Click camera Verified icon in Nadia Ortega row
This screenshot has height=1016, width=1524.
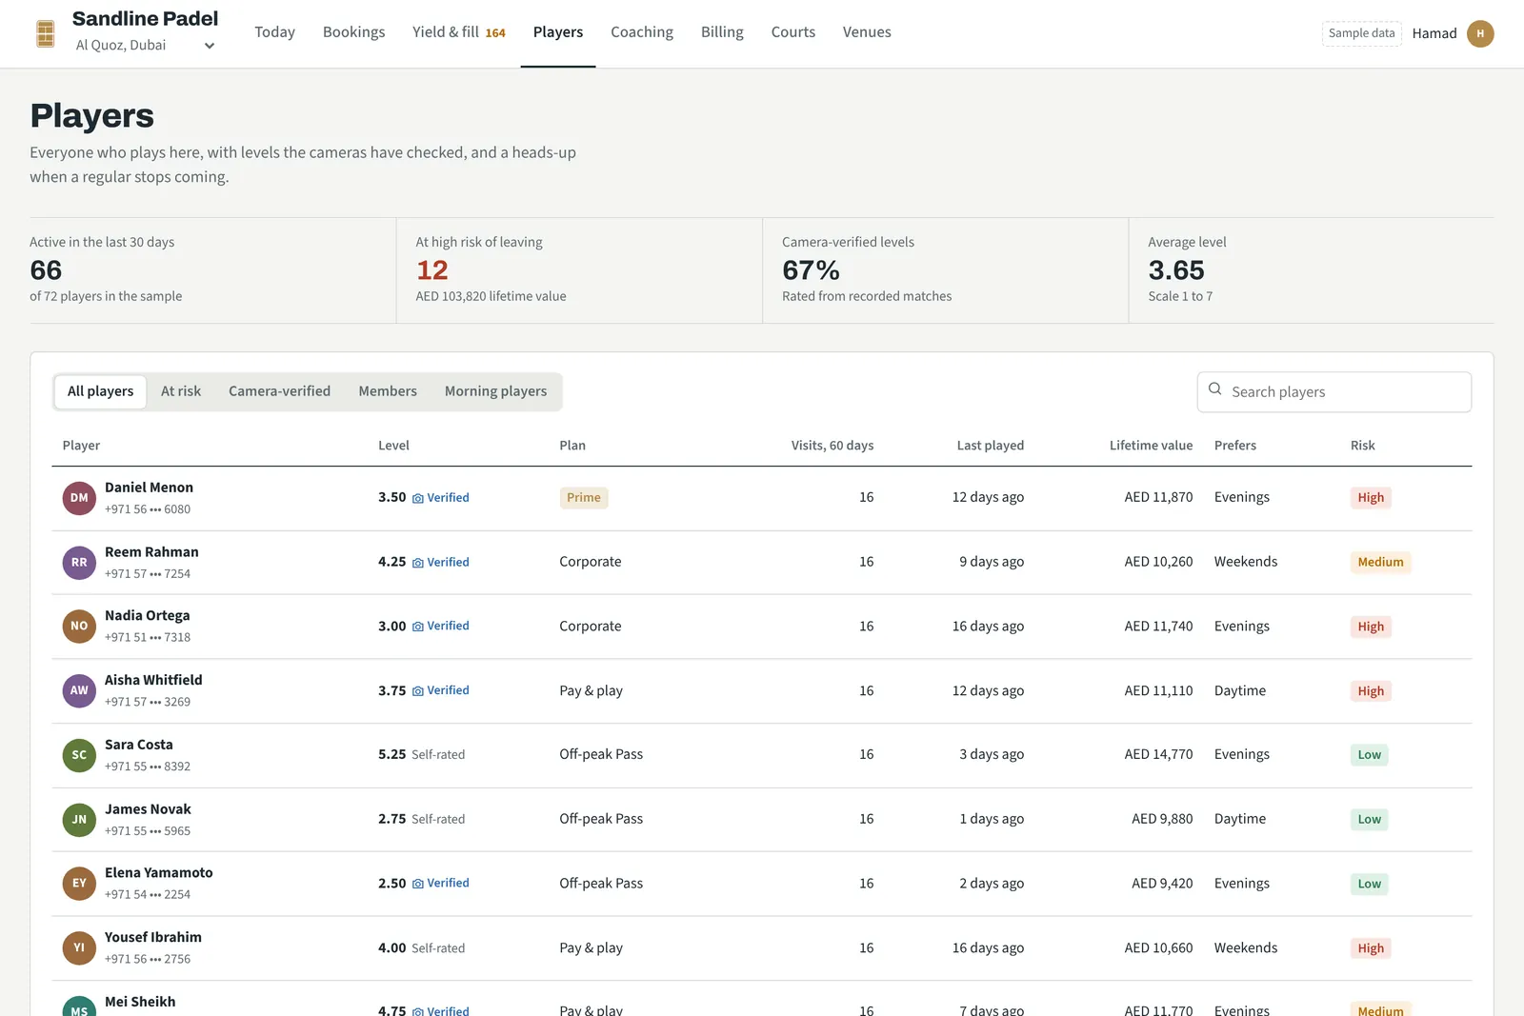pyautogui.click(x=417, y=627)
